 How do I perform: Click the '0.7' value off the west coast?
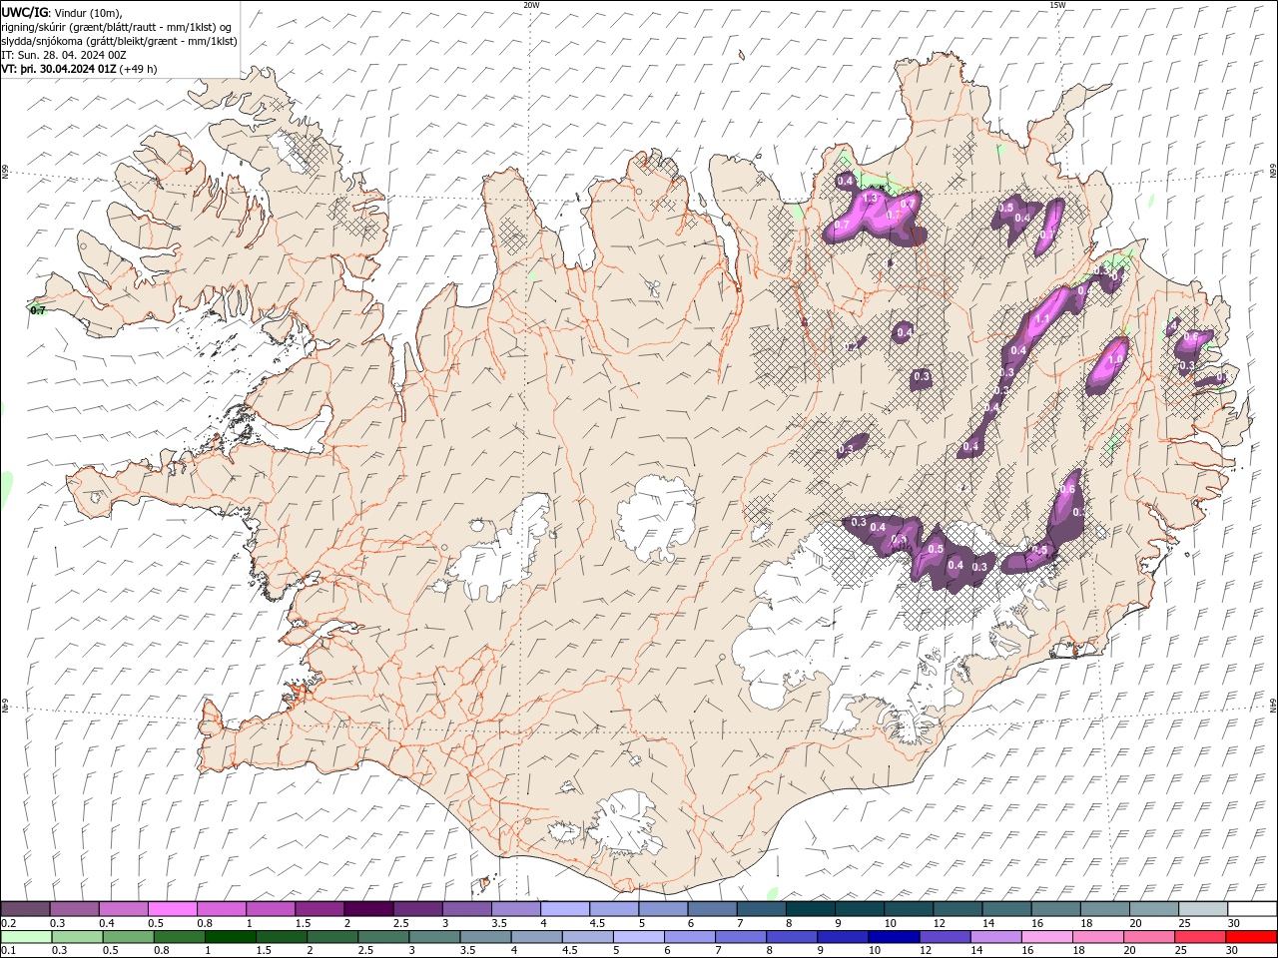pos(38,310)
